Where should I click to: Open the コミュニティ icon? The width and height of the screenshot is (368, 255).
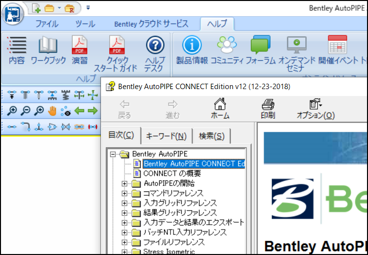[227, 50]
